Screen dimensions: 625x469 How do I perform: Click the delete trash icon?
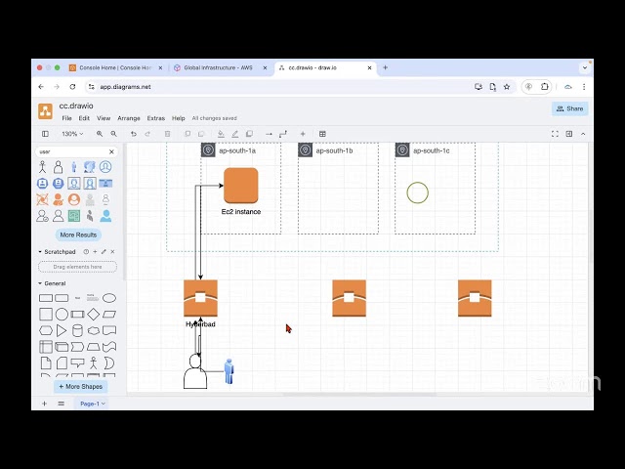pos(167,134)
